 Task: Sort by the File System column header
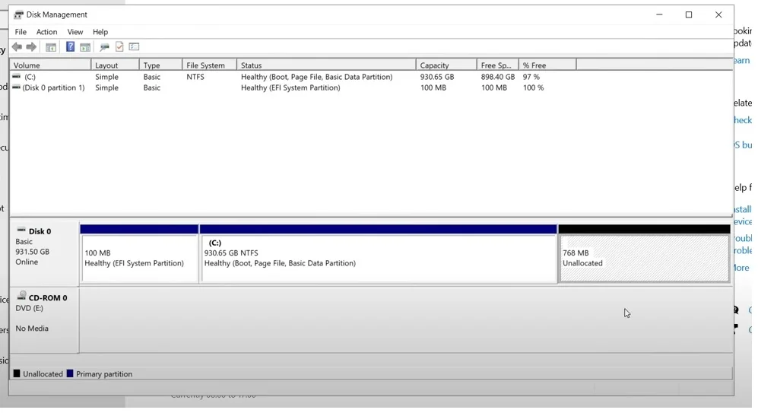[209, 65]
